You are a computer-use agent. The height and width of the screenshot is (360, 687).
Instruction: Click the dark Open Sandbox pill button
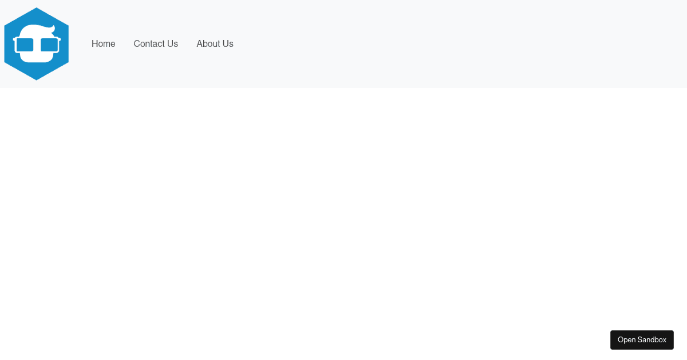(x=642, y=339)
